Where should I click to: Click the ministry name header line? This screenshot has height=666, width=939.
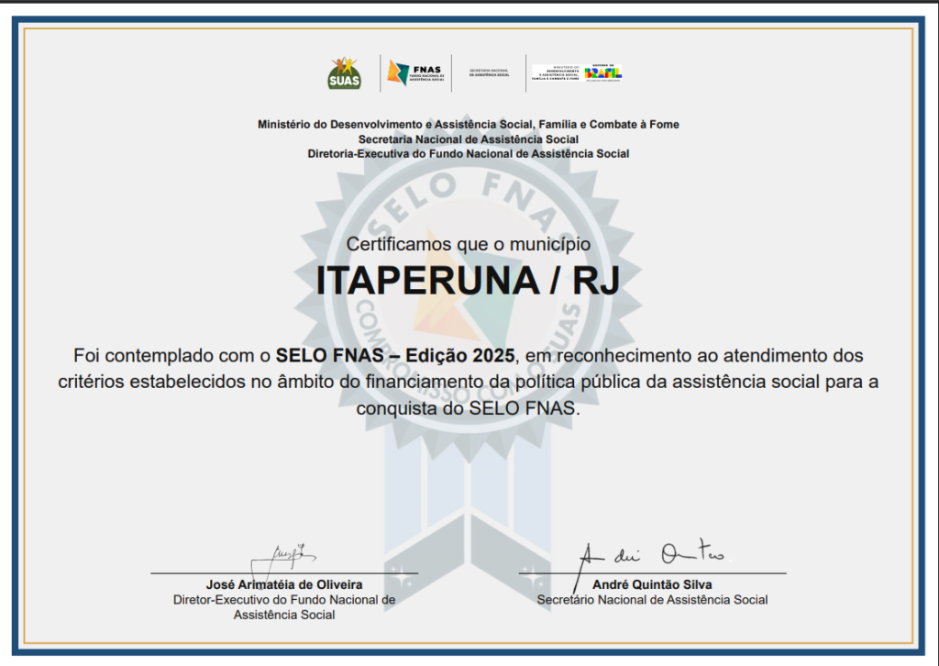(468, 124)
